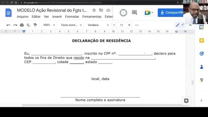Click the inscrito no CPF nº text
The width and height of the screenshot is (208, 117).
coord(100,53)
